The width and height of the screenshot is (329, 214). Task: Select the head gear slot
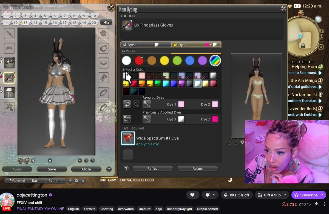pos(9,48)
